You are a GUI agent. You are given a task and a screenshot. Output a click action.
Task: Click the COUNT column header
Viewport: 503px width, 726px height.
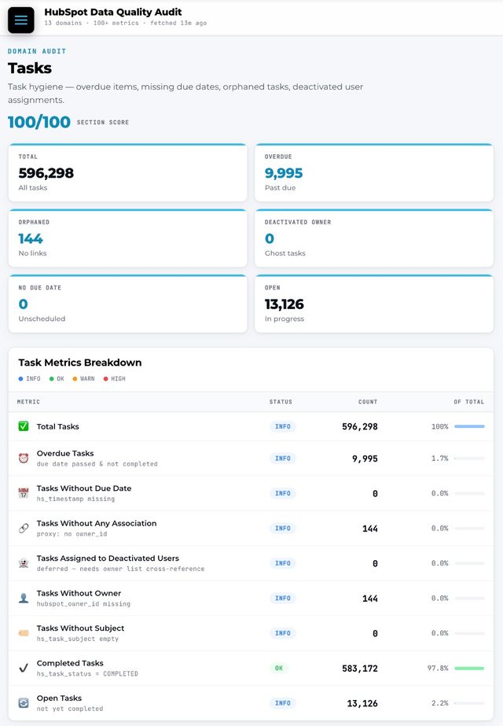point(368,402)
